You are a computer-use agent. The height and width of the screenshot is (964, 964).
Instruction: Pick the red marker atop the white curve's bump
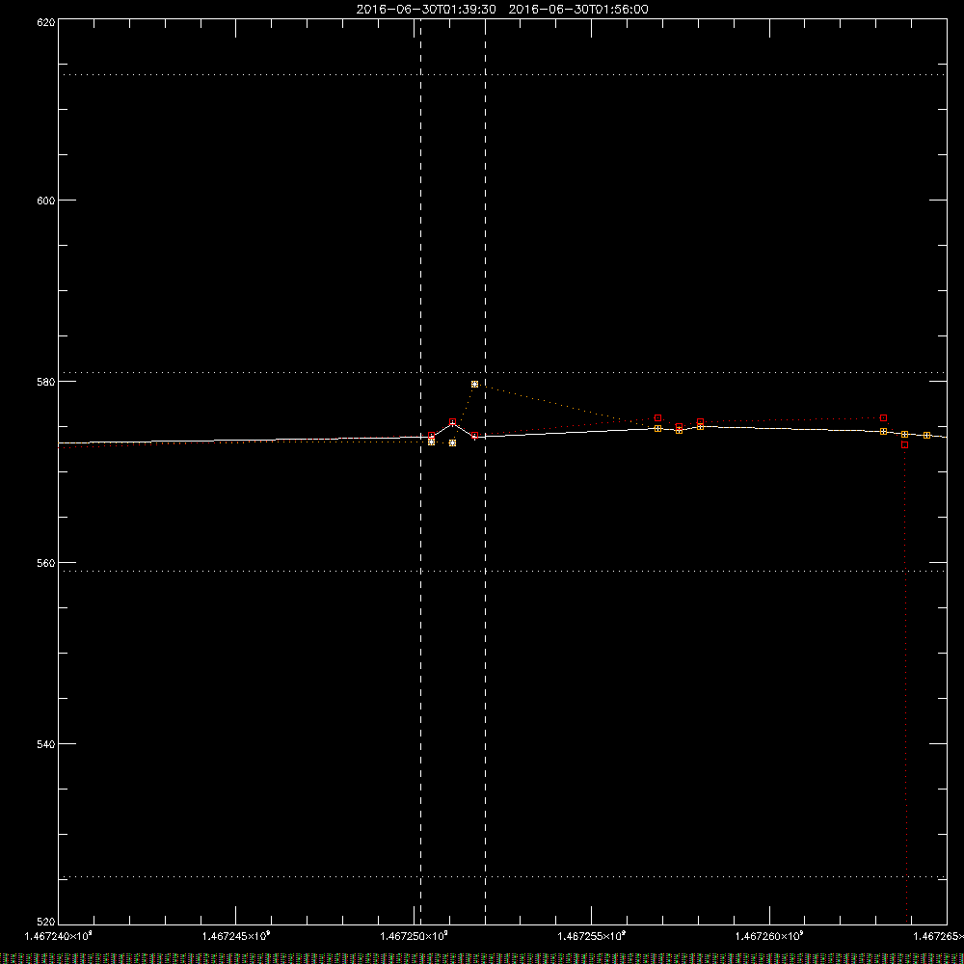452,422
